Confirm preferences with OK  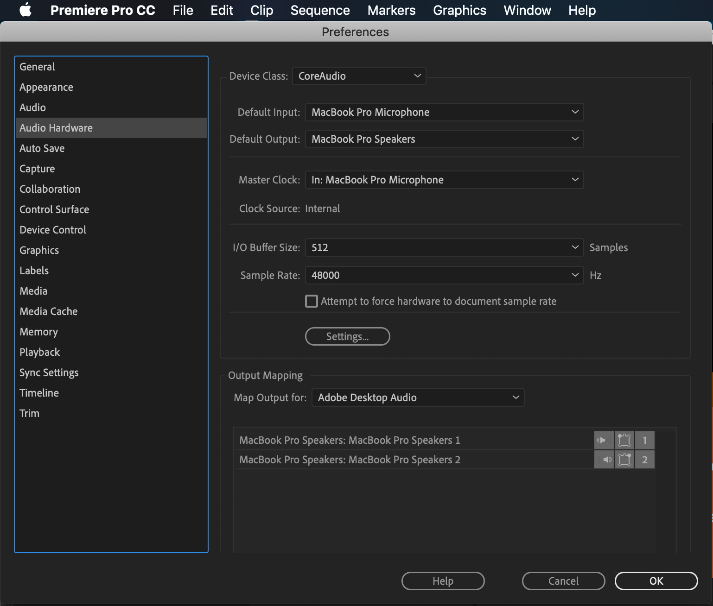click(x=656, y=581)
